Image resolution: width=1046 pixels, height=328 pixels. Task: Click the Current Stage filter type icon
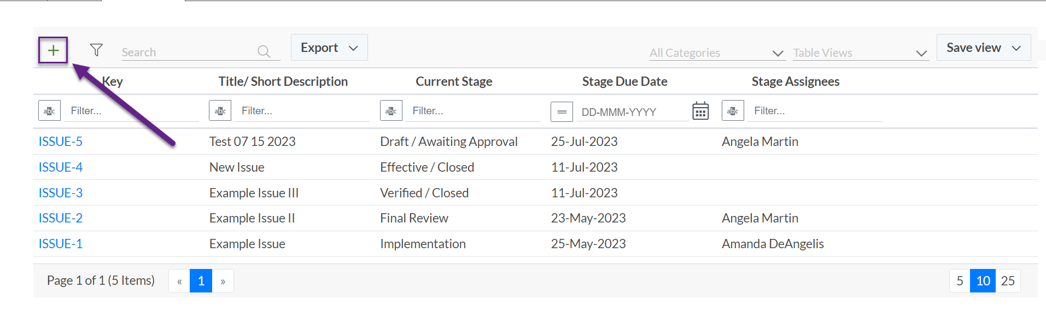[x=391, y=111]
